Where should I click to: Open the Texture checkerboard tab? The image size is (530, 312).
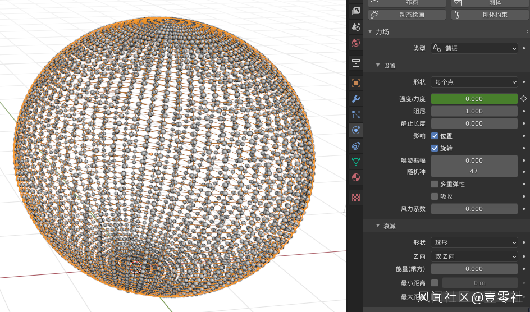point(356,198)
